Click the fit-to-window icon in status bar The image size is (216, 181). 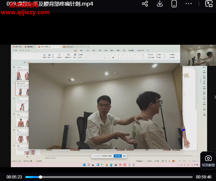point(179,161)
